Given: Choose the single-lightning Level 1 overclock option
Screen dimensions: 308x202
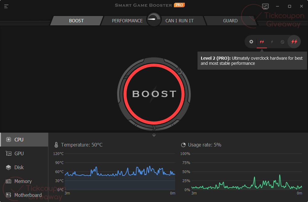Looking at the screenshot, I should [x=272, y=42].
